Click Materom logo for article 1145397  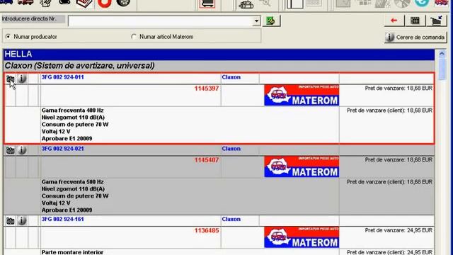coord(302,95)
